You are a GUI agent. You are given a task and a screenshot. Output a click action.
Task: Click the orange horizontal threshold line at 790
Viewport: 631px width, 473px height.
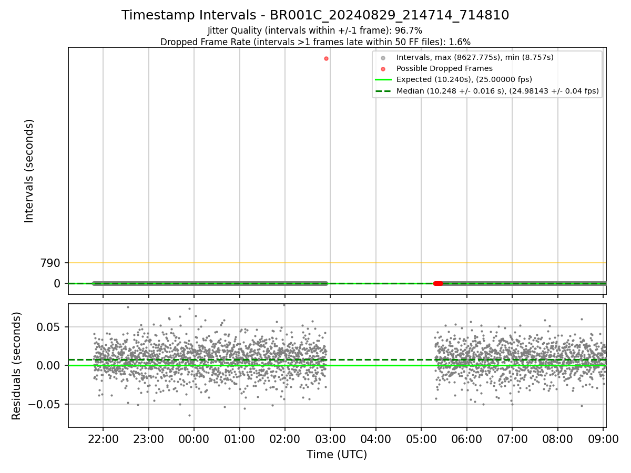tap(337, 263)
